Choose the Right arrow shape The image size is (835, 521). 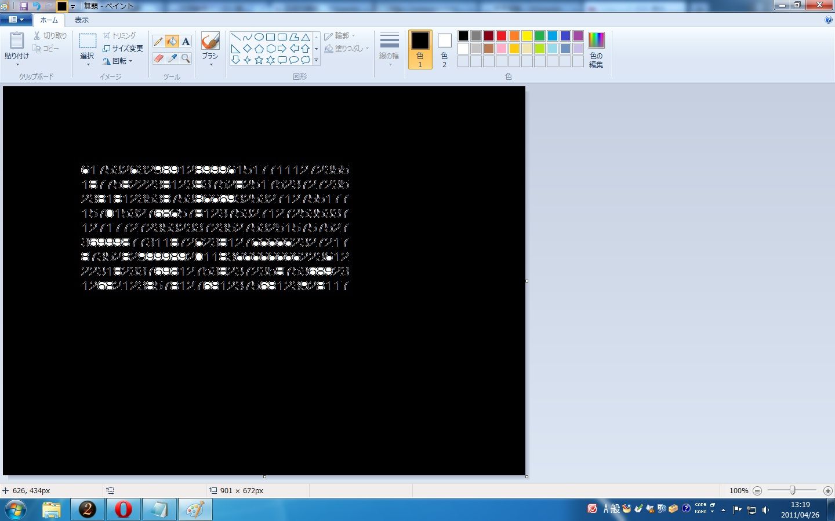click(282, 49)
